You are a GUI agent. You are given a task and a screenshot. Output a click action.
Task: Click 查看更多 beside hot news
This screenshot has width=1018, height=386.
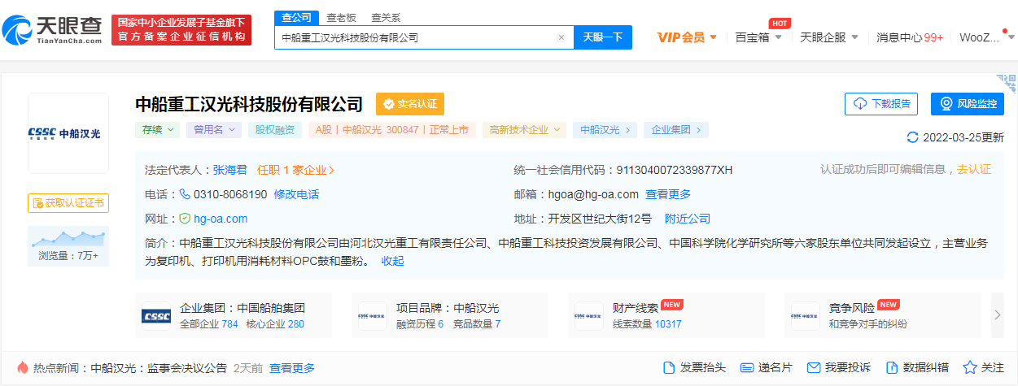click(x=292, y=368)
